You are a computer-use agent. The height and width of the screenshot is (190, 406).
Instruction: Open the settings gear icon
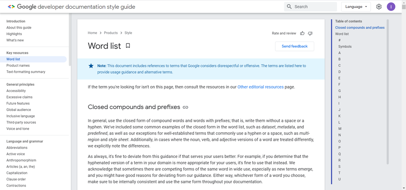(379, 7)
